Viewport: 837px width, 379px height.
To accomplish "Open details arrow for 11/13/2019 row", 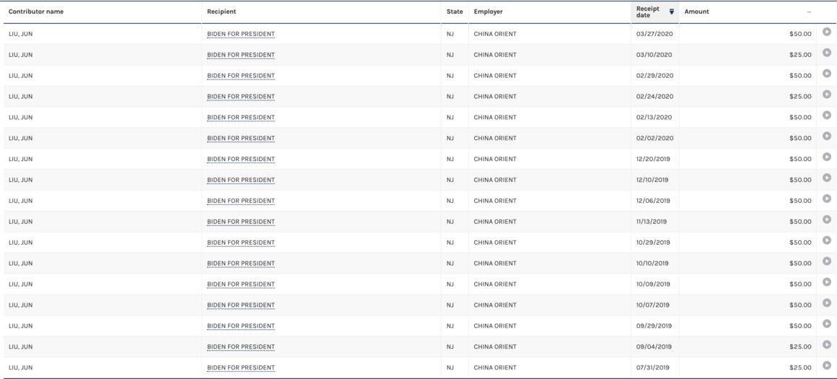I will pyautogui.click(x=827, y=220).
